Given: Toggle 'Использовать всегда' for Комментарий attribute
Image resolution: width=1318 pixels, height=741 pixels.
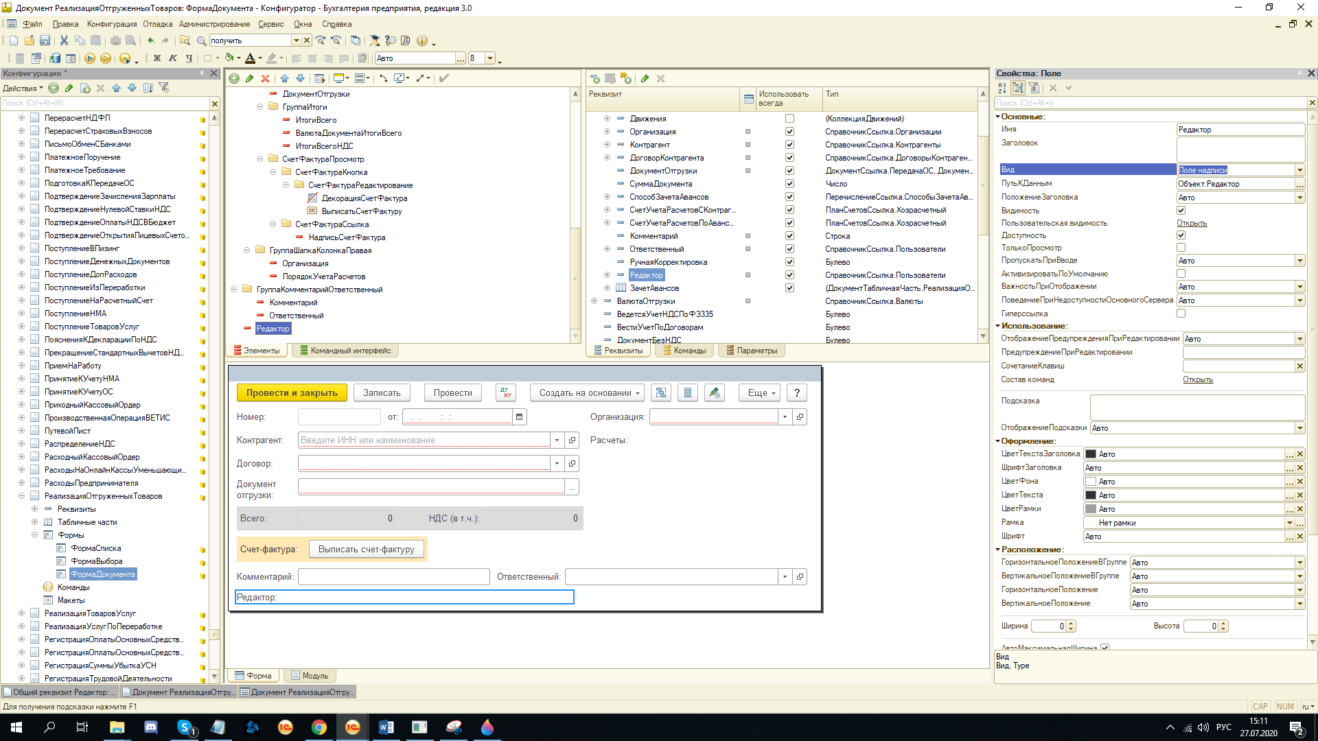Looking at the screenshot, I should pyautogui.click(x=789, y=236).
